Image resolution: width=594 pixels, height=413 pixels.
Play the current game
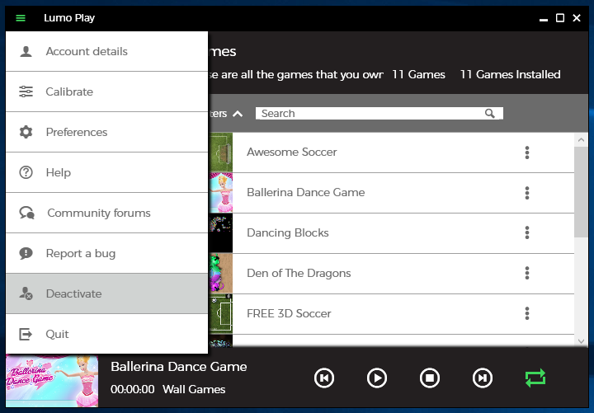click(376, 378)
